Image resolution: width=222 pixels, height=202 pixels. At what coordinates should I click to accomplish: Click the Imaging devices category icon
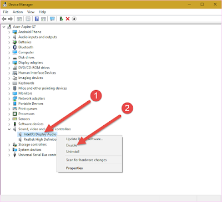pos(15,78)
